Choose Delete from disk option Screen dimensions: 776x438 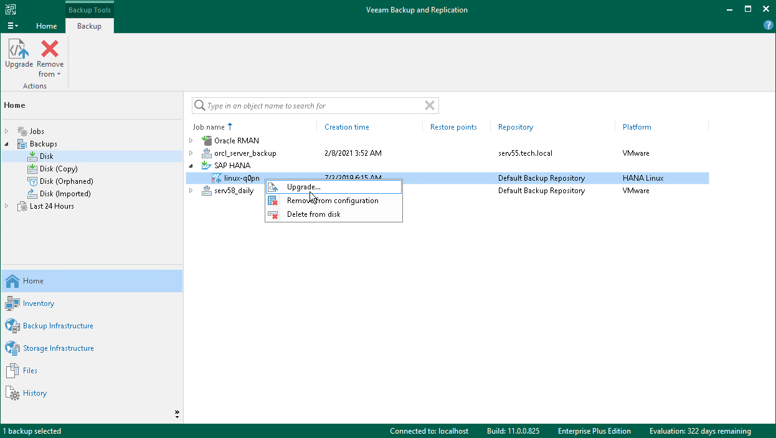tap(313, 214)
